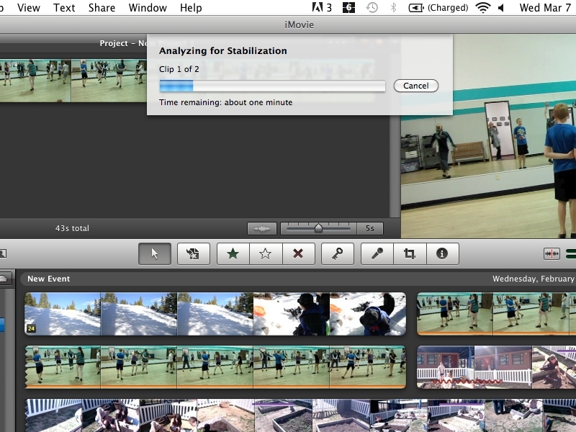Adjust the project thumbnail duration slider
Screen dimensions: 576x432
coord(318,228)
